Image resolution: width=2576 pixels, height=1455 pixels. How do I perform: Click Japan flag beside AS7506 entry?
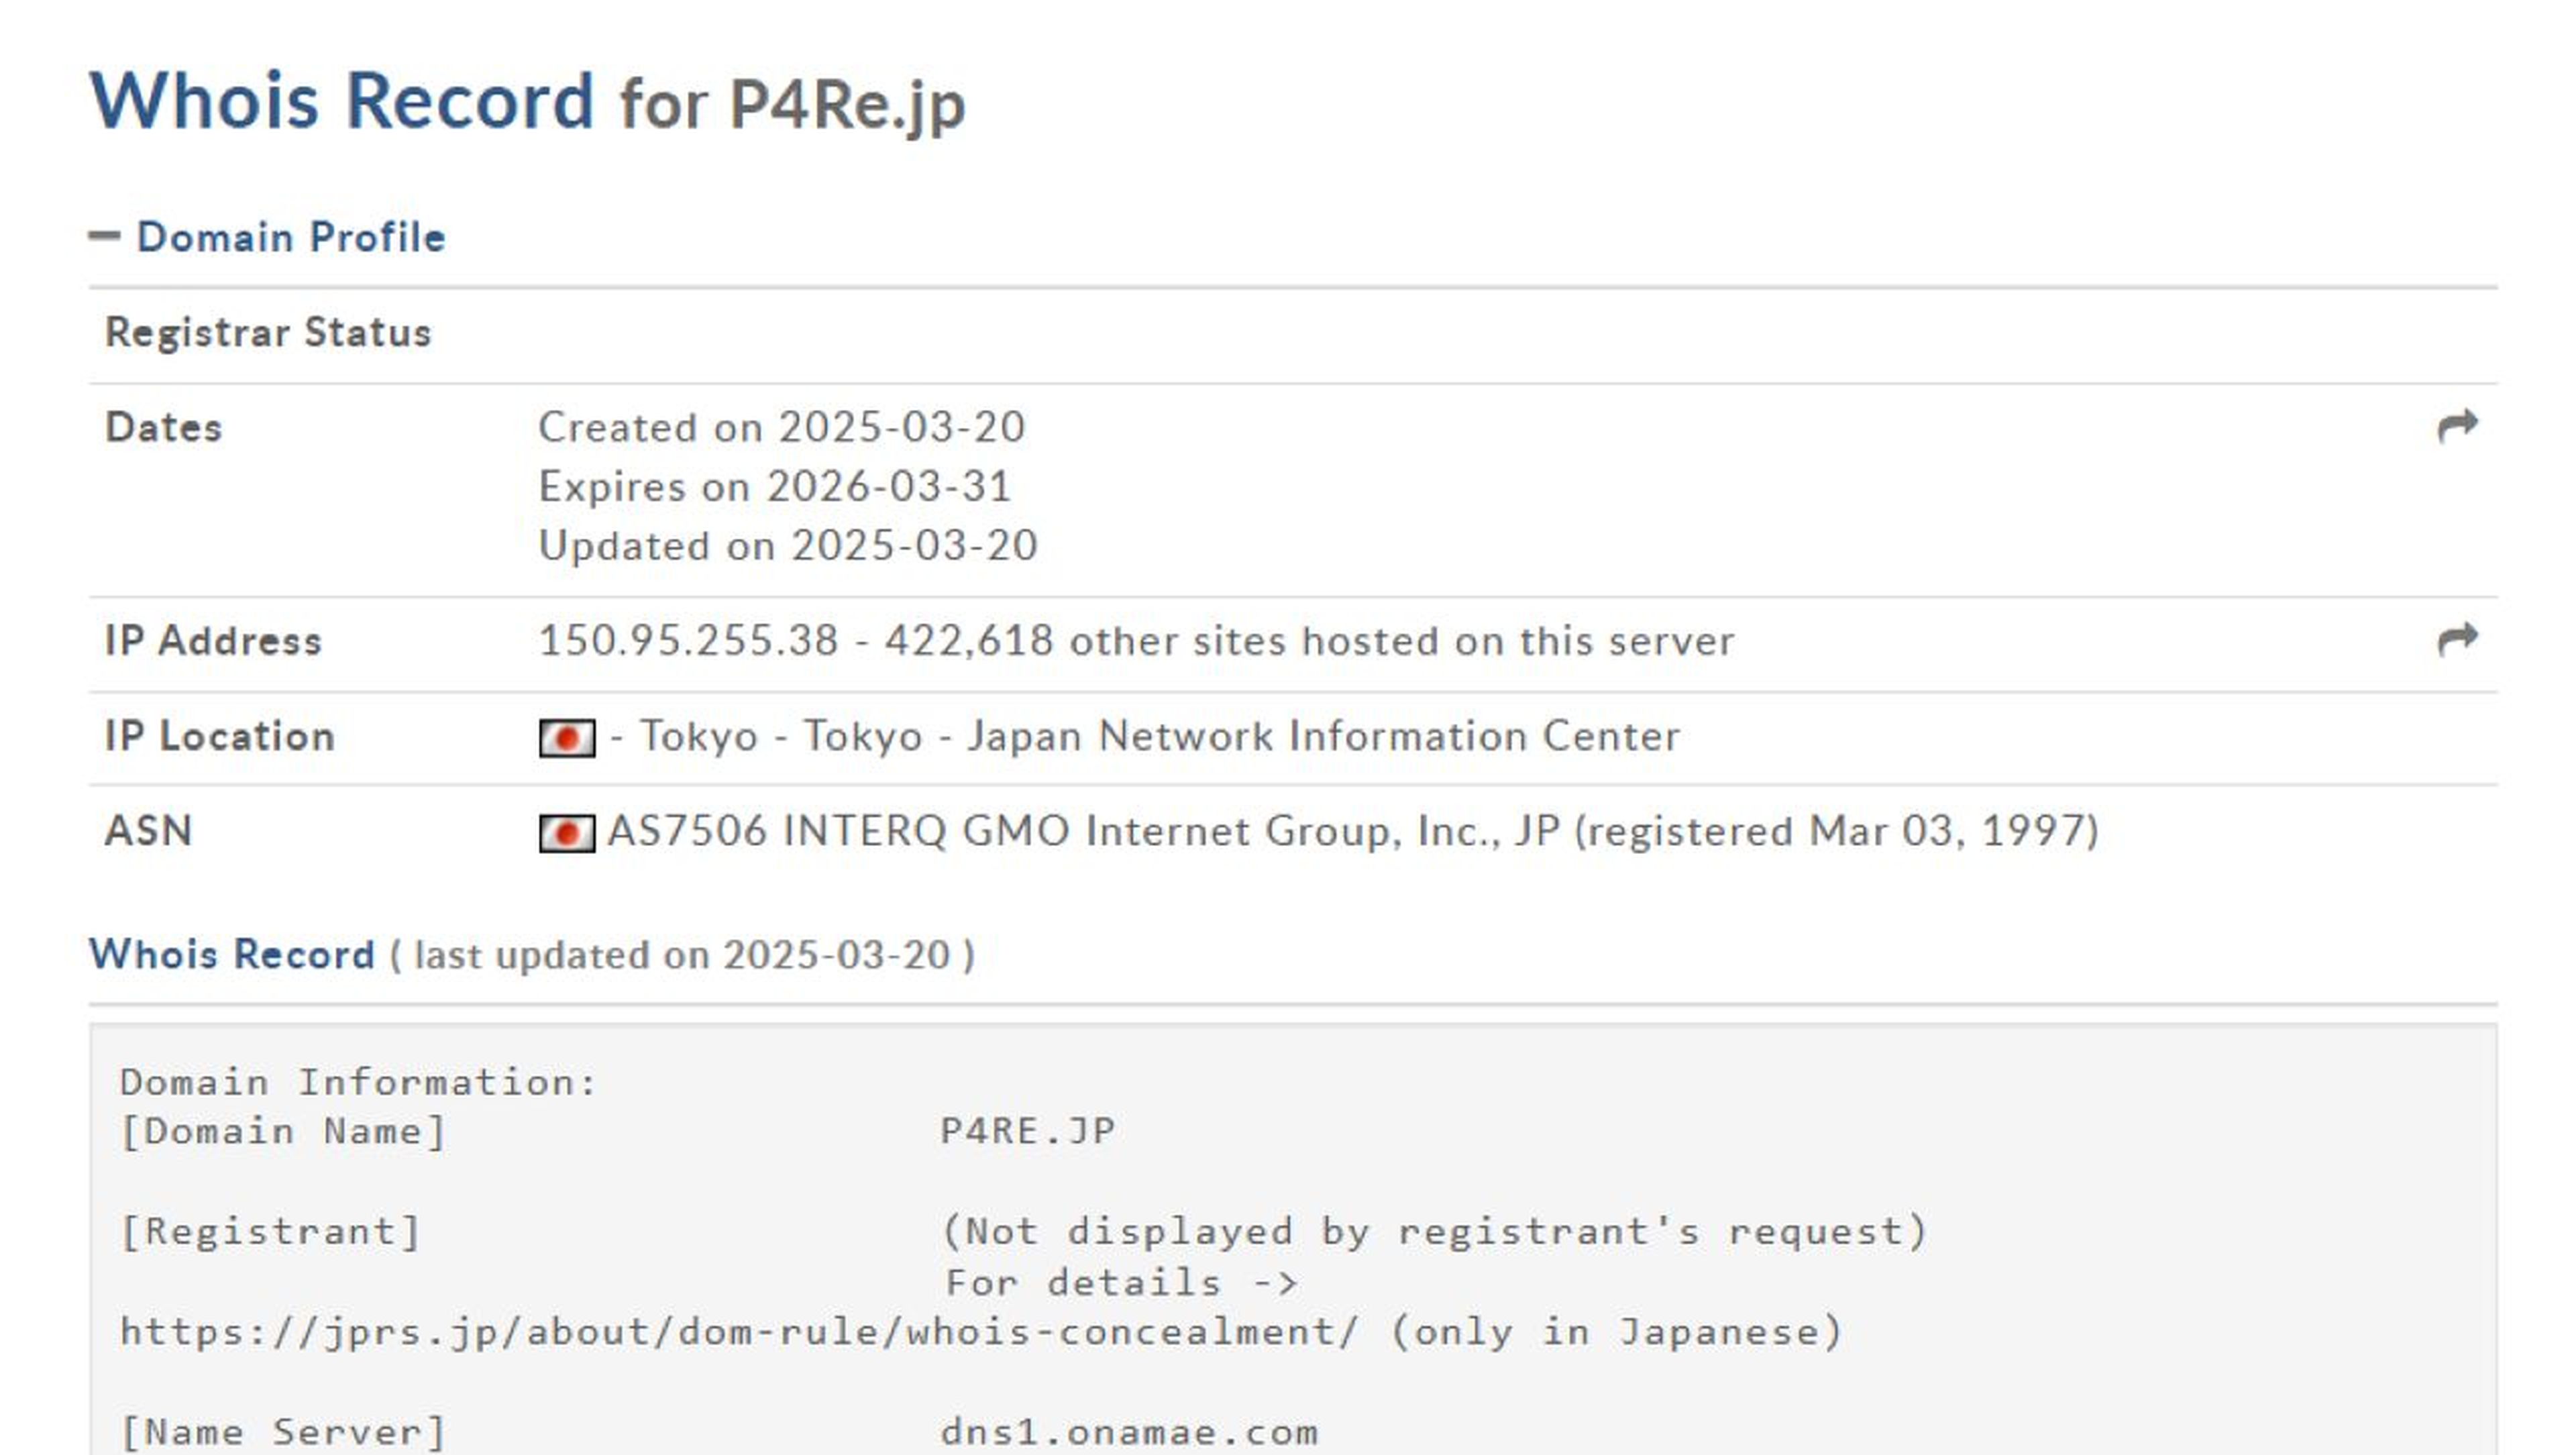point(566,832)
